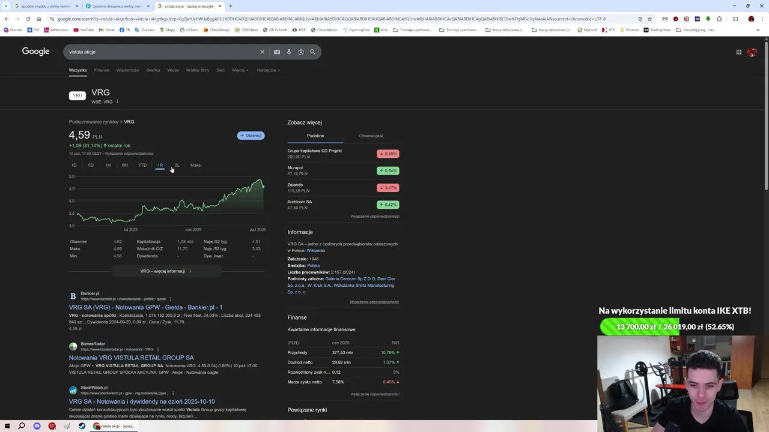Go to the Google logo homepage
769x432 pixels.
click(x=35, y=52)
